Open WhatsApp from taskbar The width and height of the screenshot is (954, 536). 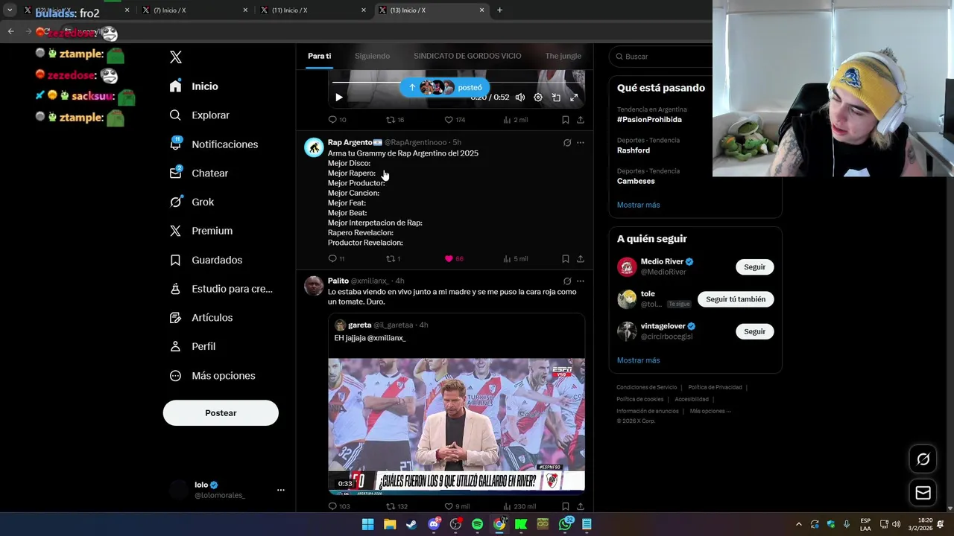click(x=566, y=524)
